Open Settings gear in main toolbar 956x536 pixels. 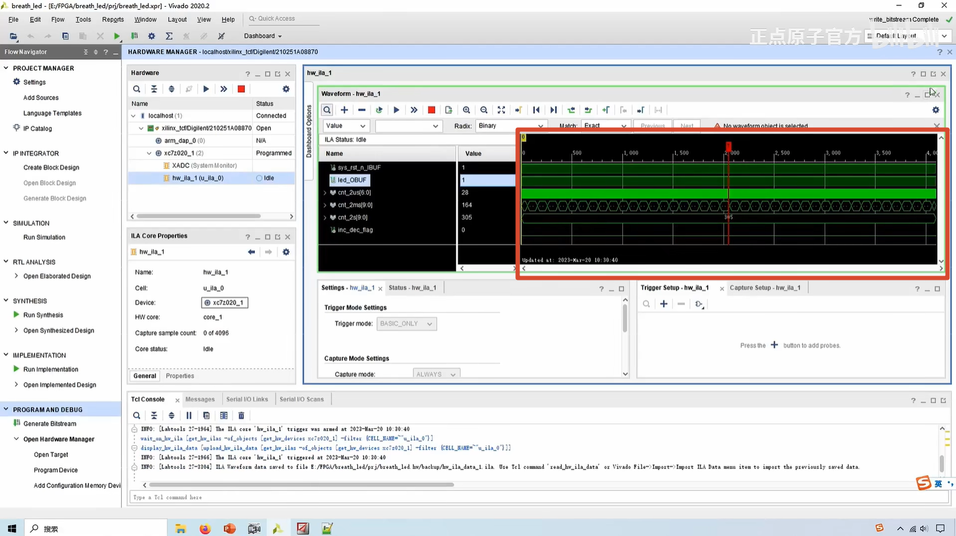(151, 36)
